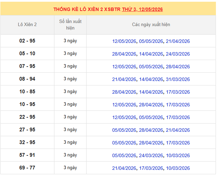Select date 21/04/2026 in the 02 - 95 row
This screenshot has width=219, height=176.
click(x=178, y=41)
